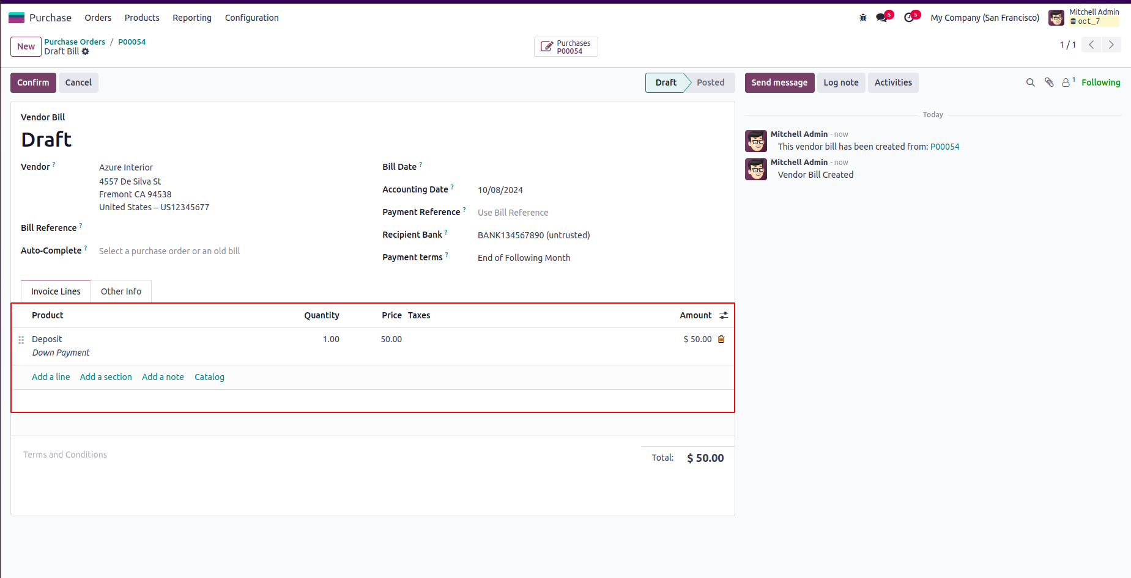Image resolution: width=1131 pixels, height=578 pixels.
Task: Attach a file with paperclip icon
Action: pyautogui.click(x=1049, y=82)
